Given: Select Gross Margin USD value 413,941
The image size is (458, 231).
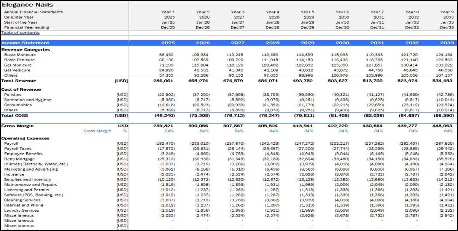Looking at the screenshot, I should point(306,126).
